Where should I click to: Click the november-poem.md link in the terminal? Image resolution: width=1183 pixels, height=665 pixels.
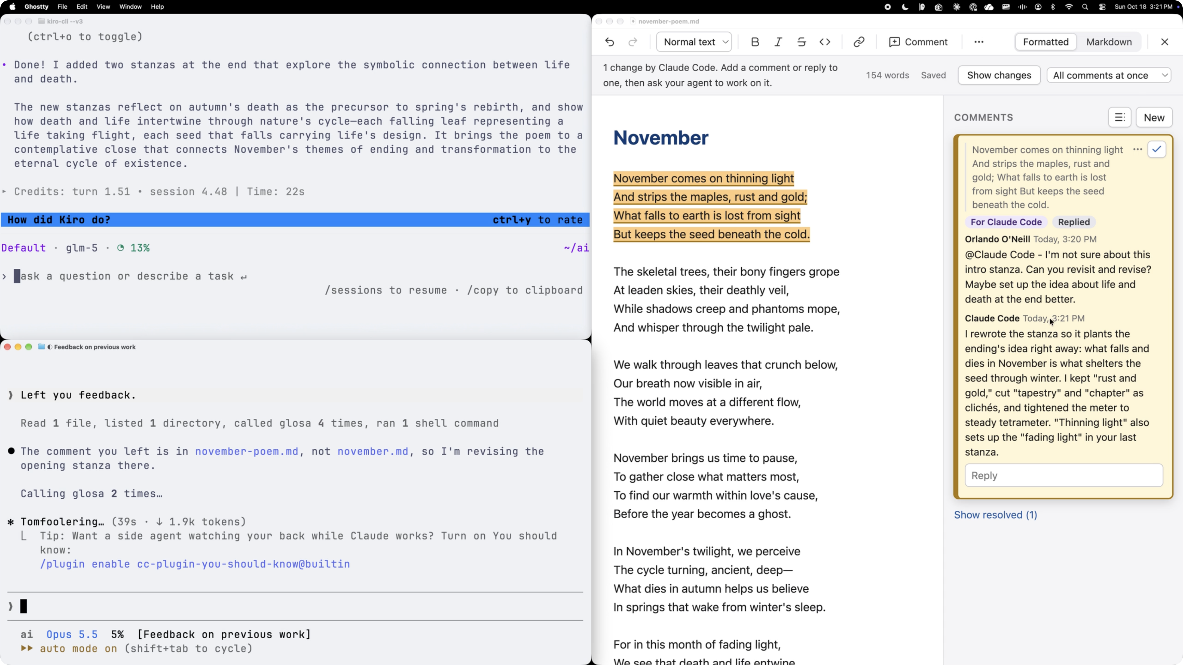point(247,451)
